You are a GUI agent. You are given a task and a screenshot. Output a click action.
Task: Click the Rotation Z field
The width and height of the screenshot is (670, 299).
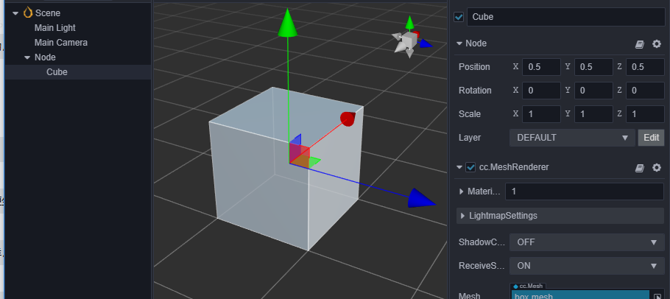[645, 91]
